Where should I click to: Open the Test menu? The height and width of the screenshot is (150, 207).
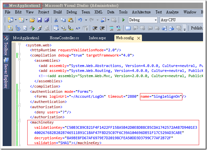(159, 12)
